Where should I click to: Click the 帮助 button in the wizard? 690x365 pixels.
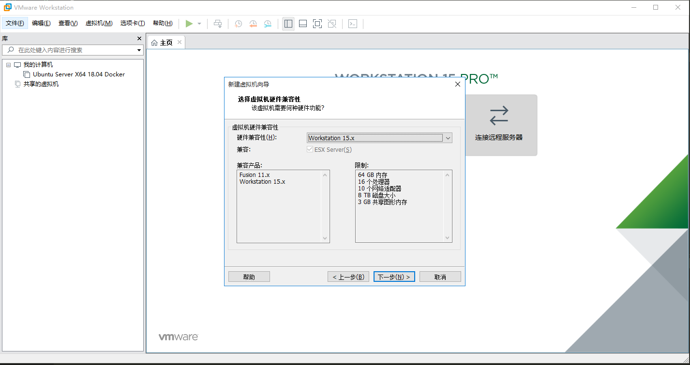coord(249,277)
